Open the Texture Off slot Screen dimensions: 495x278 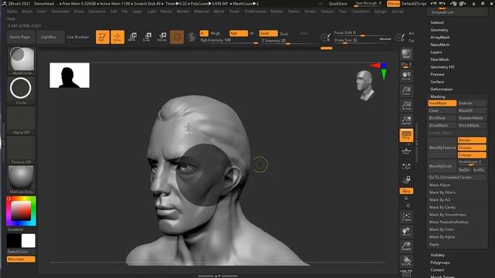[x=21, y=150]
